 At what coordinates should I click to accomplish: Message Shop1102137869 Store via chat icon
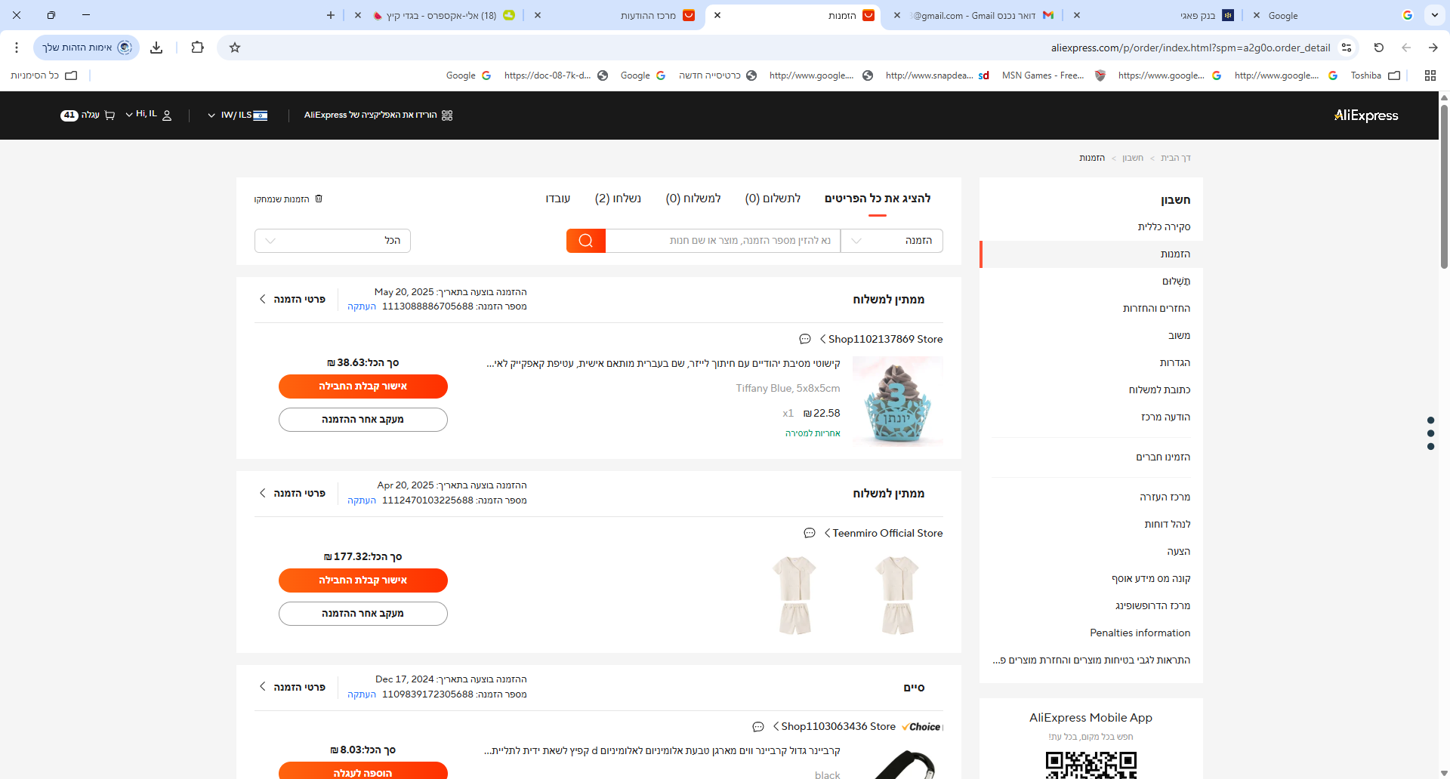[805, 339]
